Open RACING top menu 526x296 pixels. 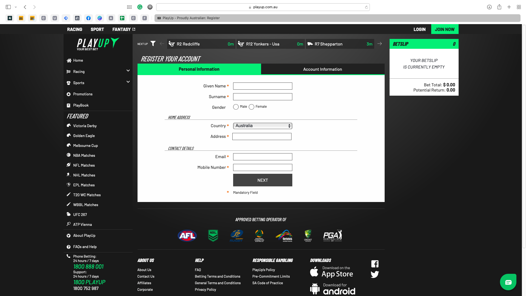tap(75, 29)
